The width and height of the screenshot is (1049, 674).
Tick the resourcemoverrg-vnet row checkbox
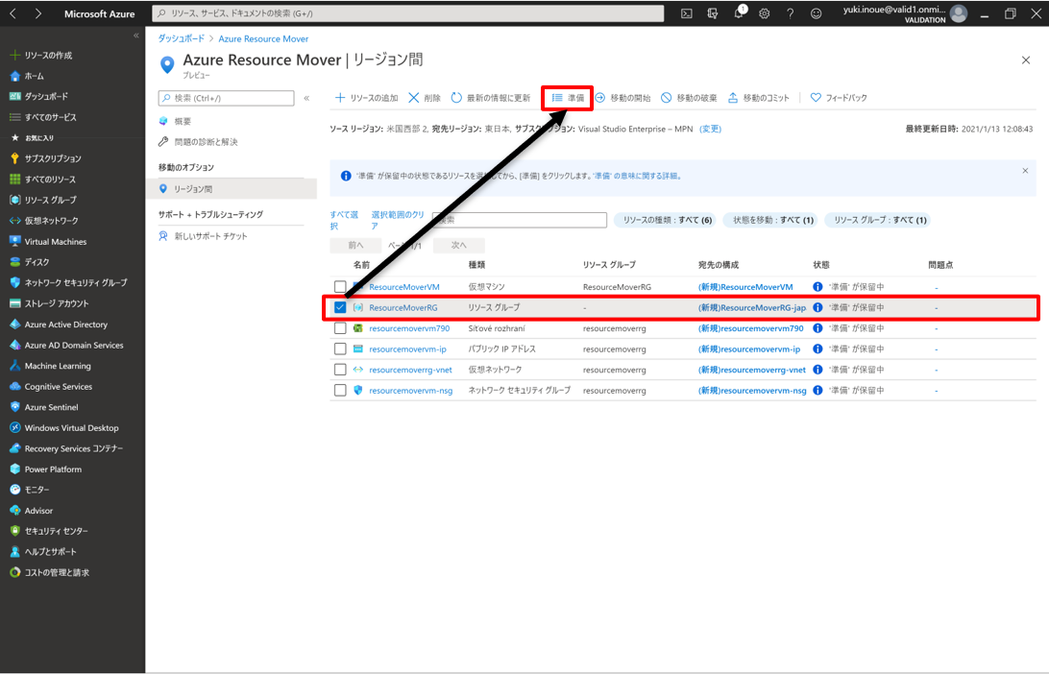click(x=340, y=370)
